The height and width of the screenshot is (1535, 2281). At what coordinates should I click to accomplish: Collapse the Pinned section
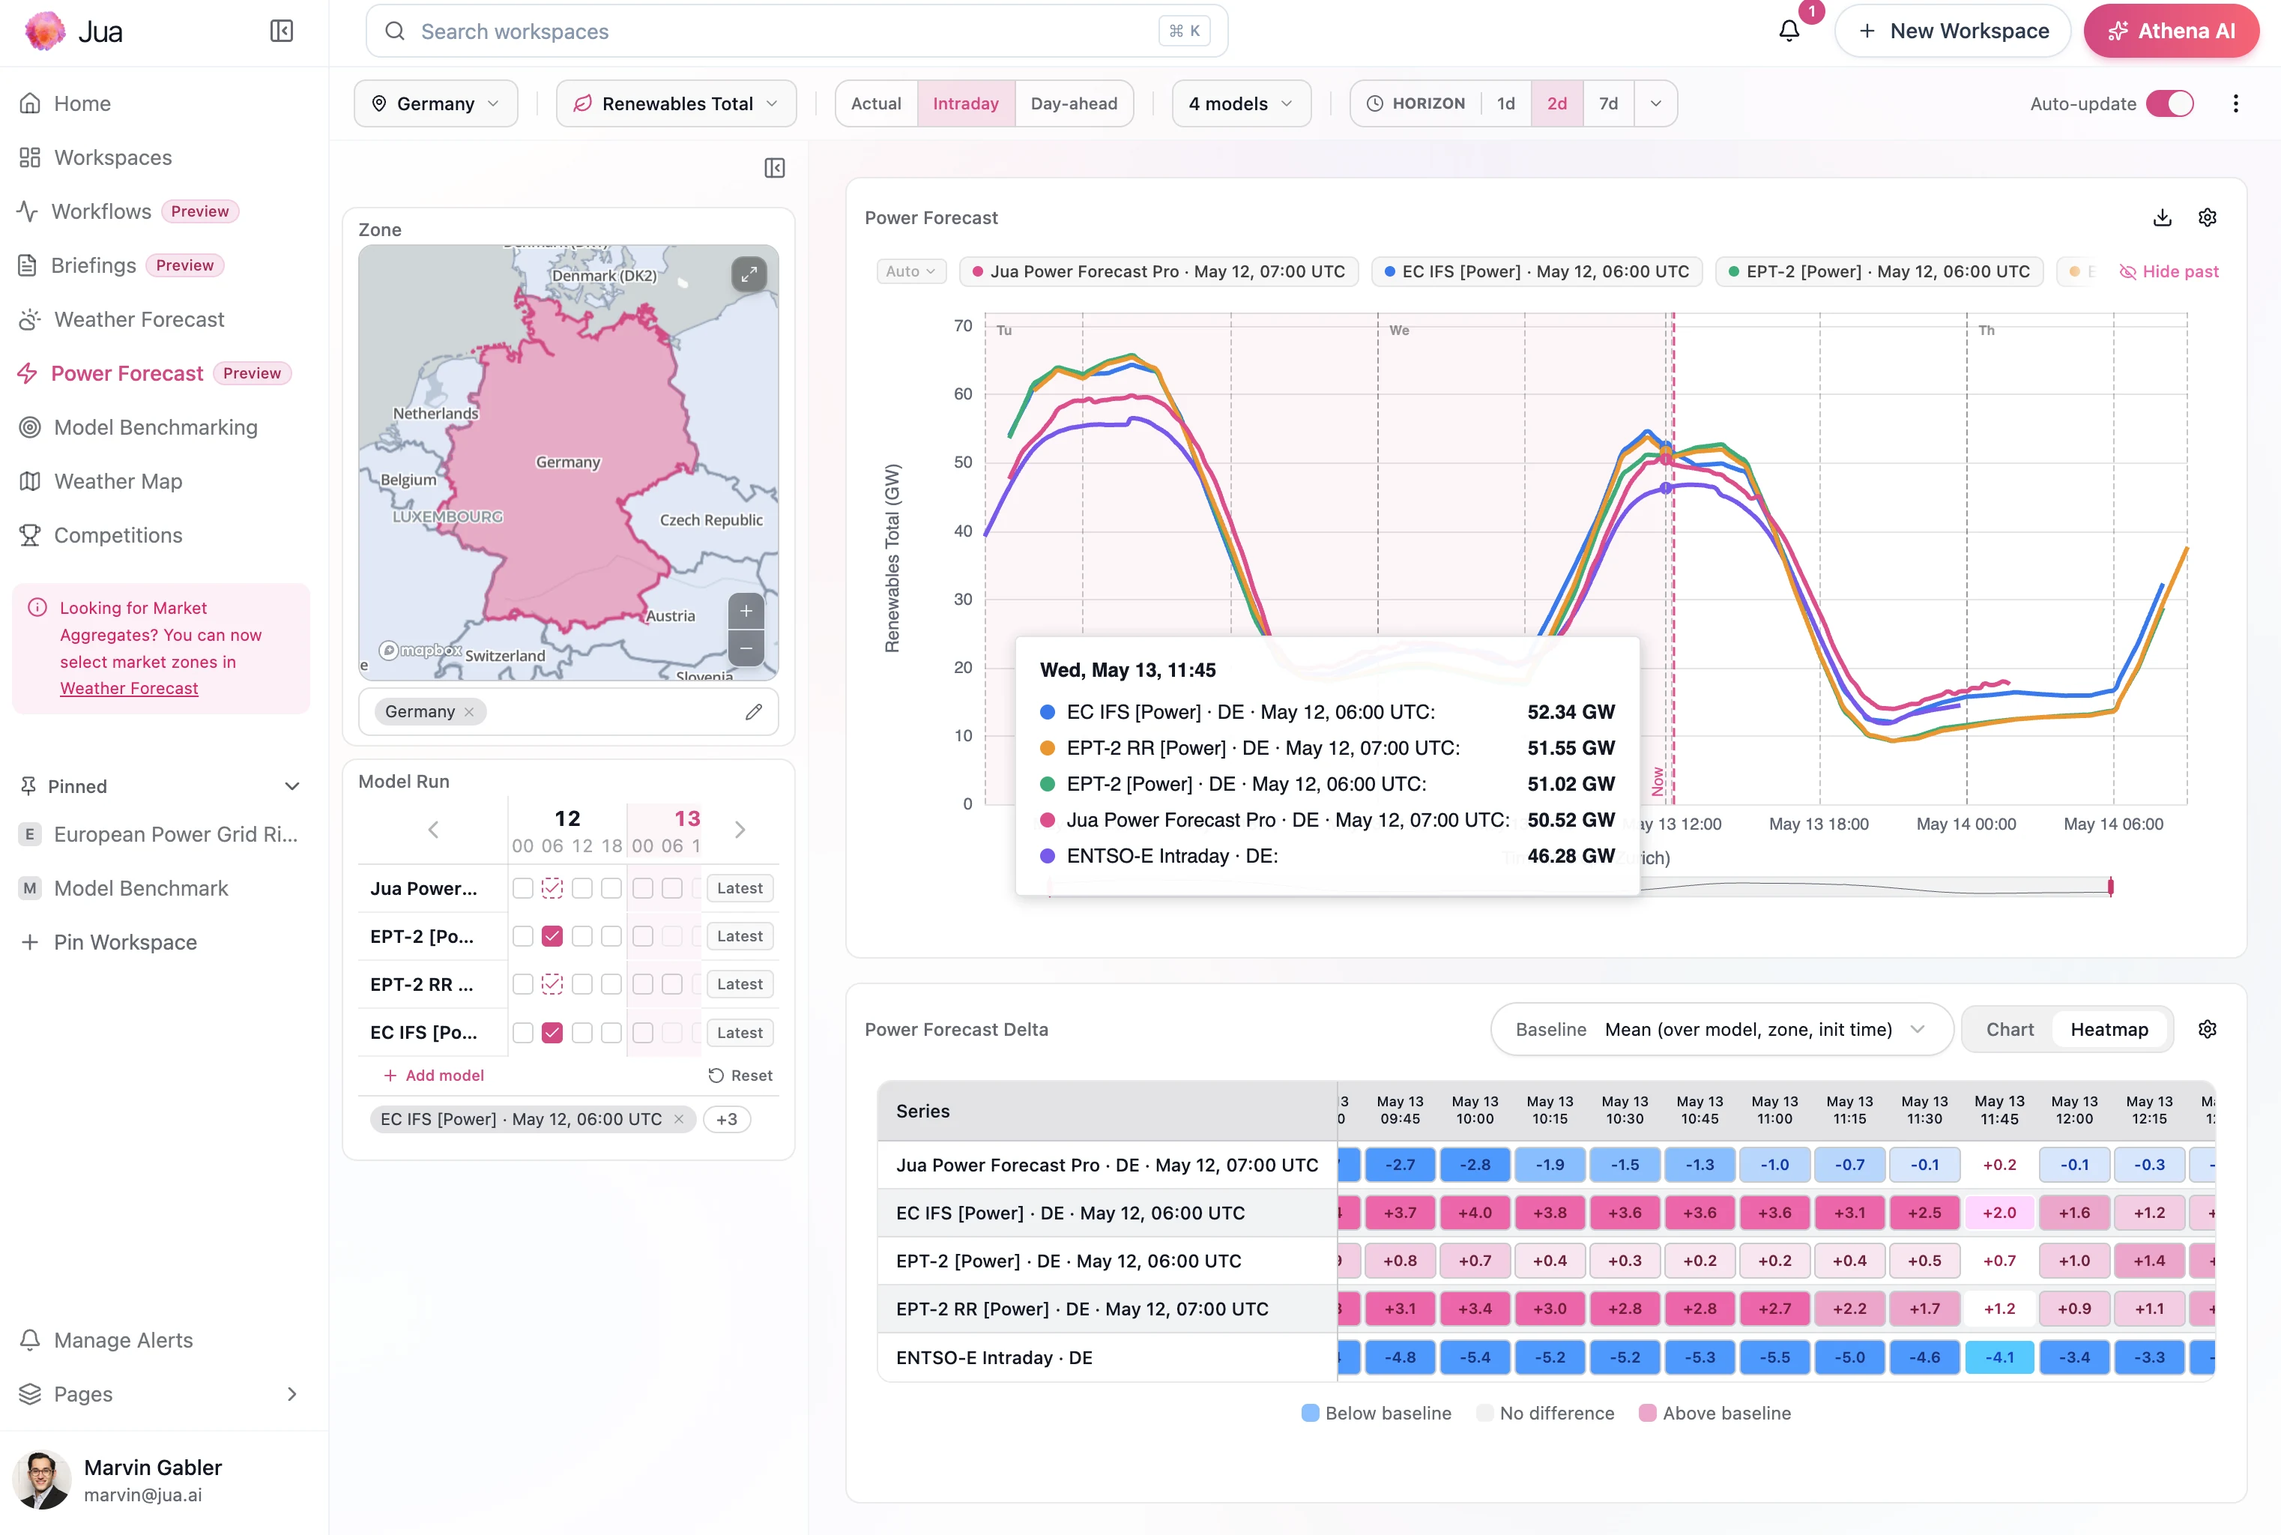291,786
